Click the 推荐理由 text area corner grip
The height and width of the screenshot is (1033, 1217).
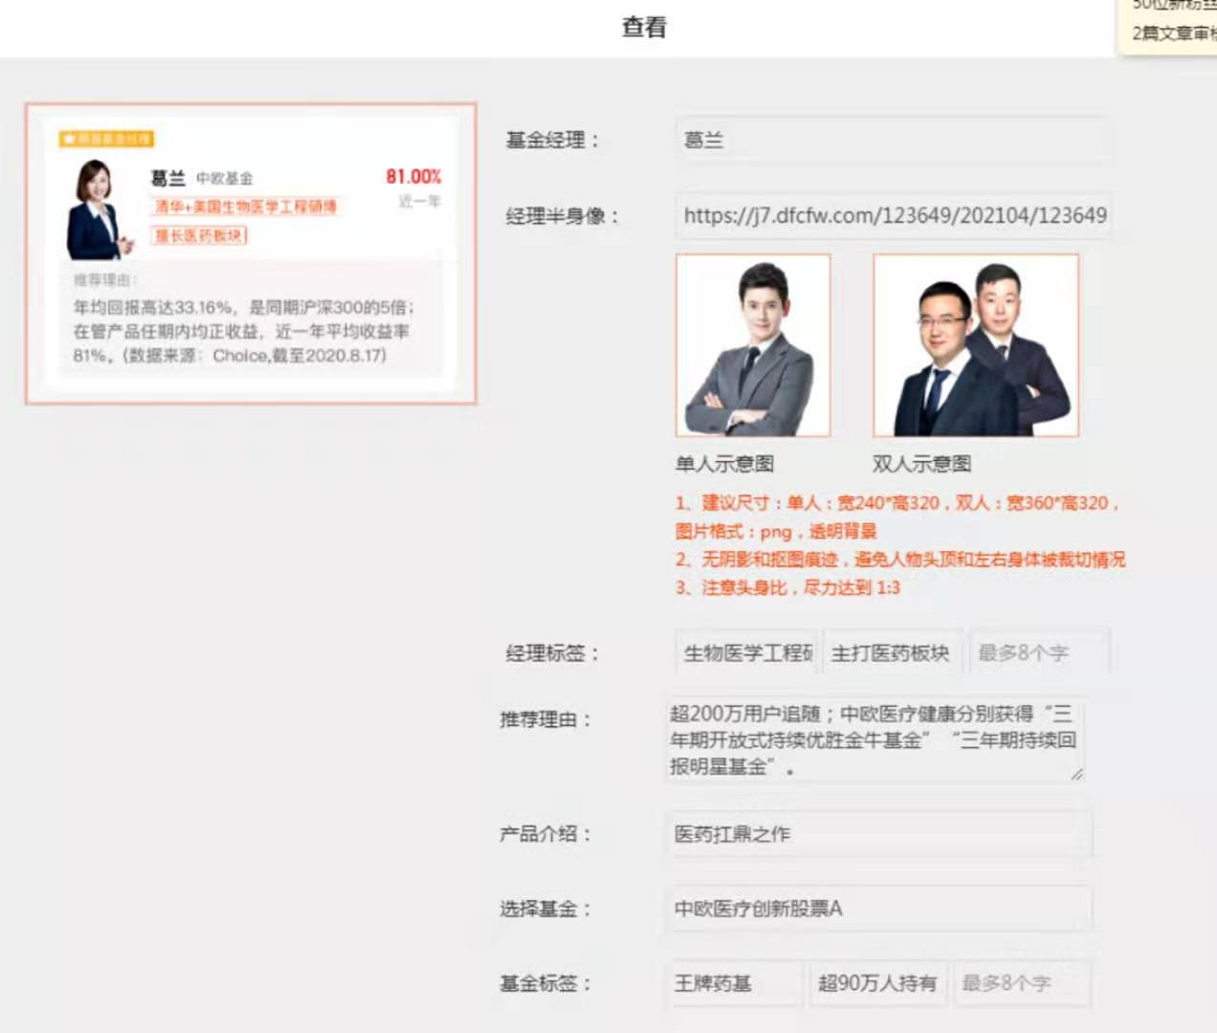1077,775
